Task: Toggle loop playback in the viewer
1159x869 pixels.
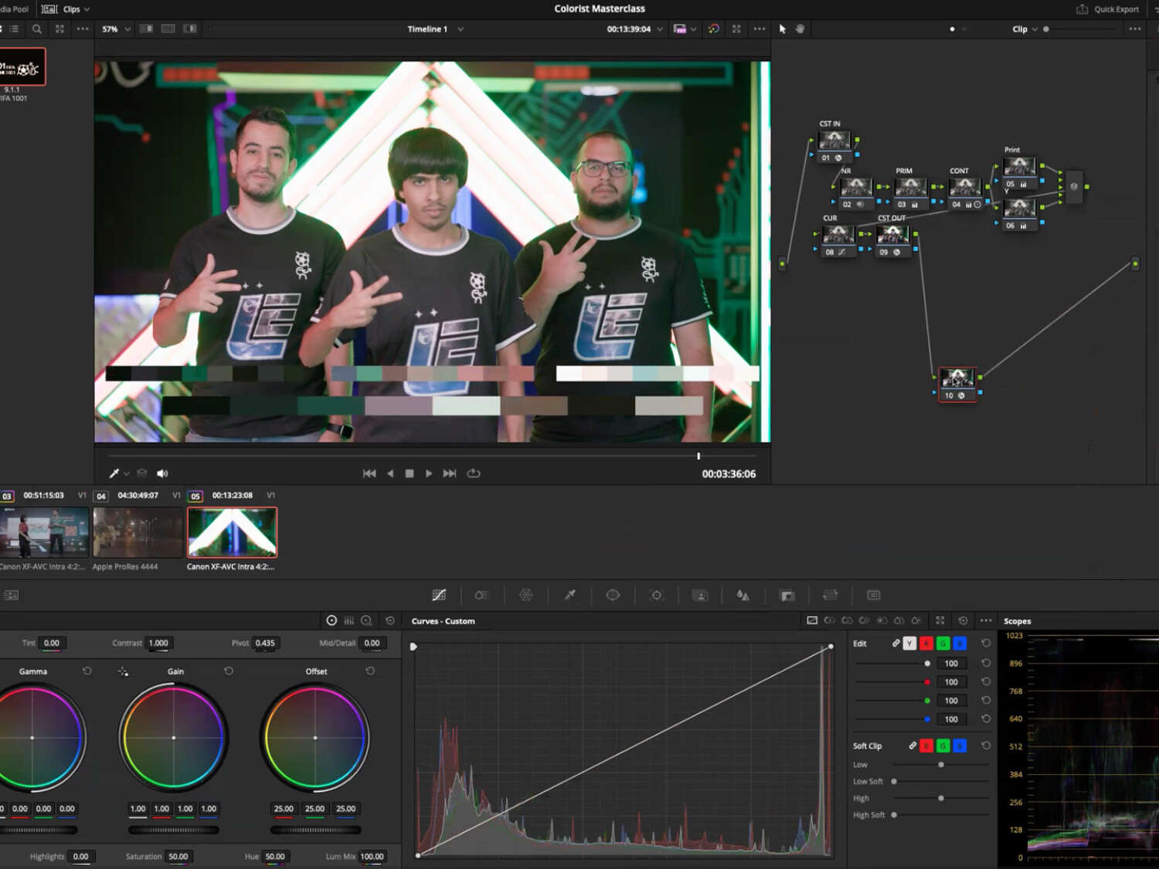Action: (x=474, y=474)
